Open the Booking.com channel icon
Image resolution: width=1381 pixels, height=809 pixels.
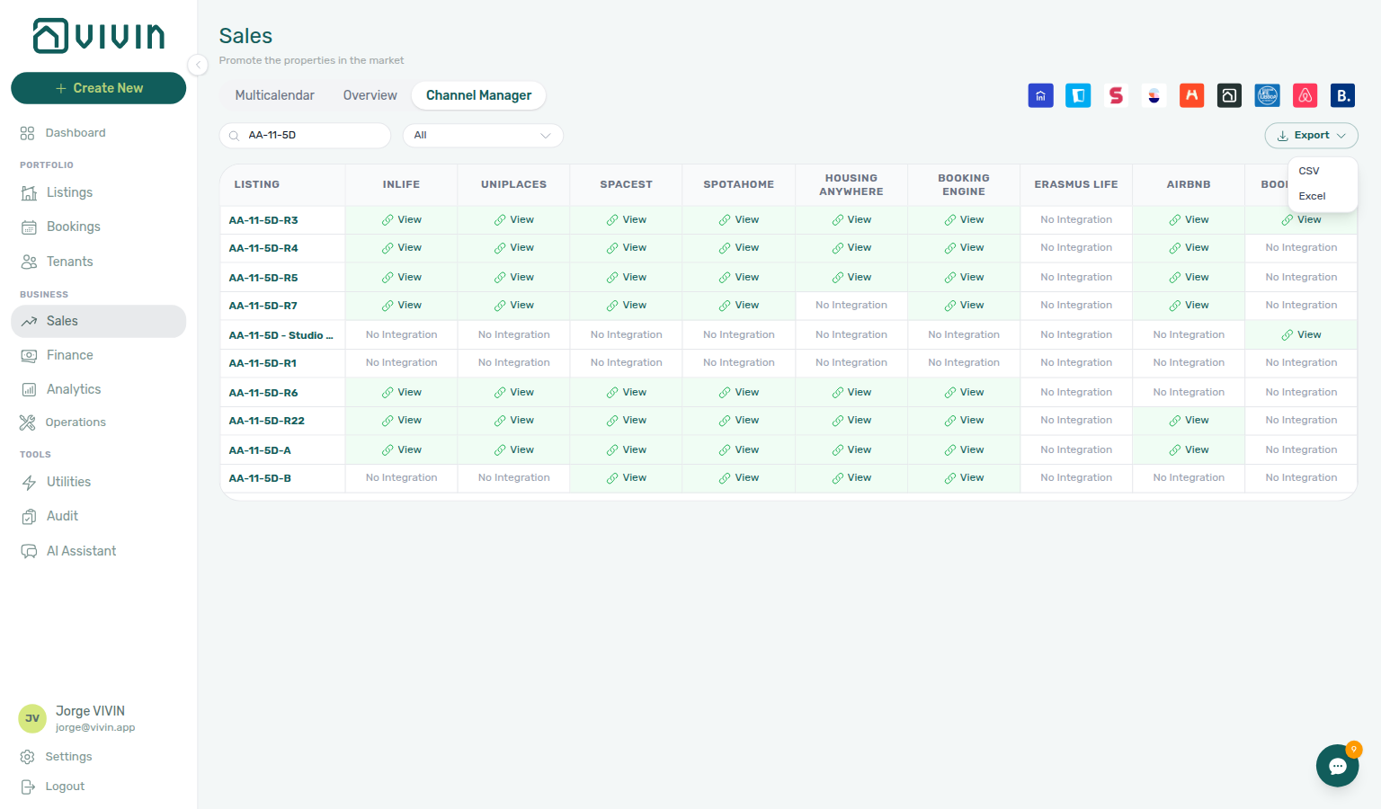click(1342, 95)
